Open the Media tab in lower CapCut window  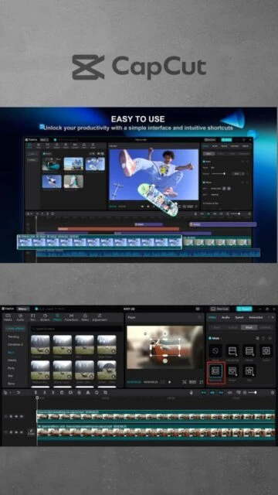[8, 317]
